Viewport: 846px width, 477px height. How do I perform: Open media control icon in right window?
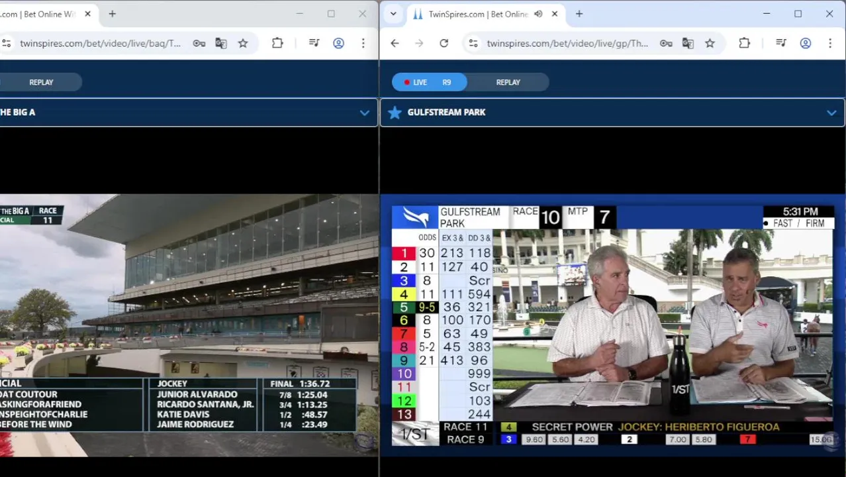(x=781, y=43)
